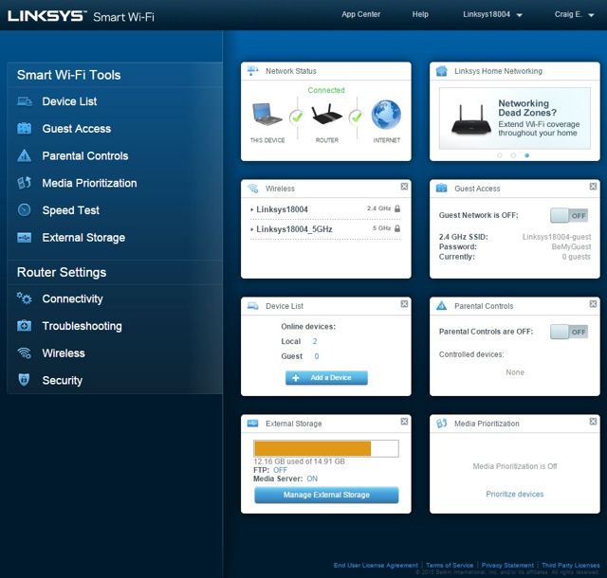Close the Parental Controls widget

coord(593,304)
